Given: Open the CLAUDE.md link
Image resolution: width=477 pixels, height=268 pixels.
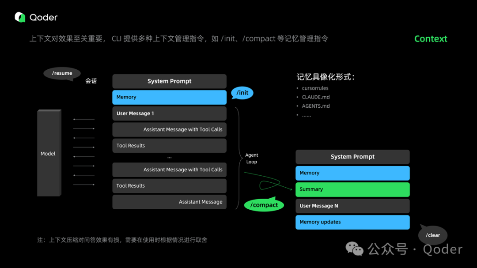Looking at the screenshot, I should 315,97.
